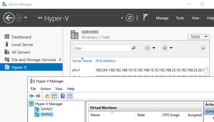Click the Dashboard grid icon

coord(7,37)
